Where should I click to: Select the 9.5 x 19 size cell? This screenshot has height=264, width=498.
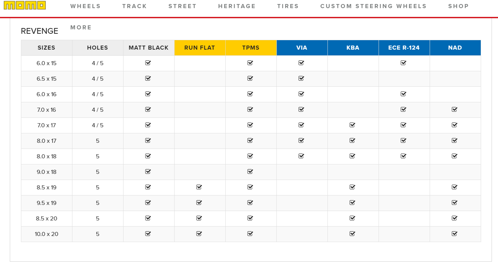pyautogui.click(x=47, y=203)
